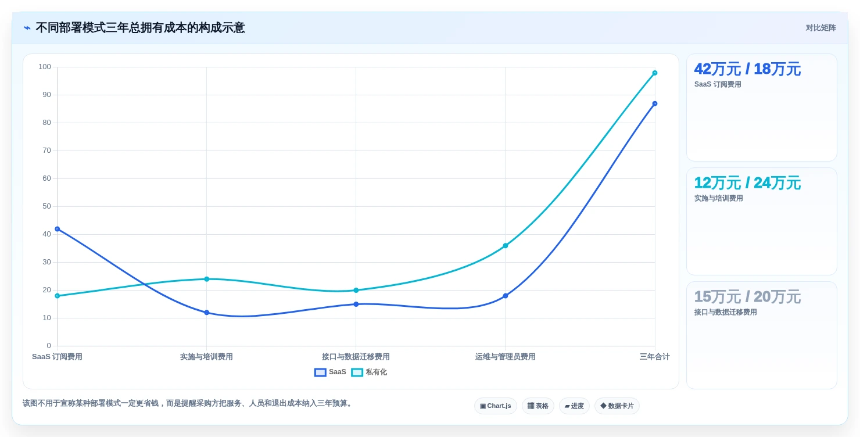The height and width of the screenshot is (437, 860).
Task: Click the SaaS point at 实施与培训费用
Action: (206, 313)
